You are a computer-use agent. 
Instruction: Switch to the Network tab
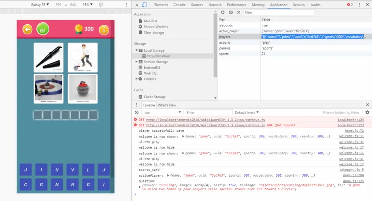tap(215, 5)
